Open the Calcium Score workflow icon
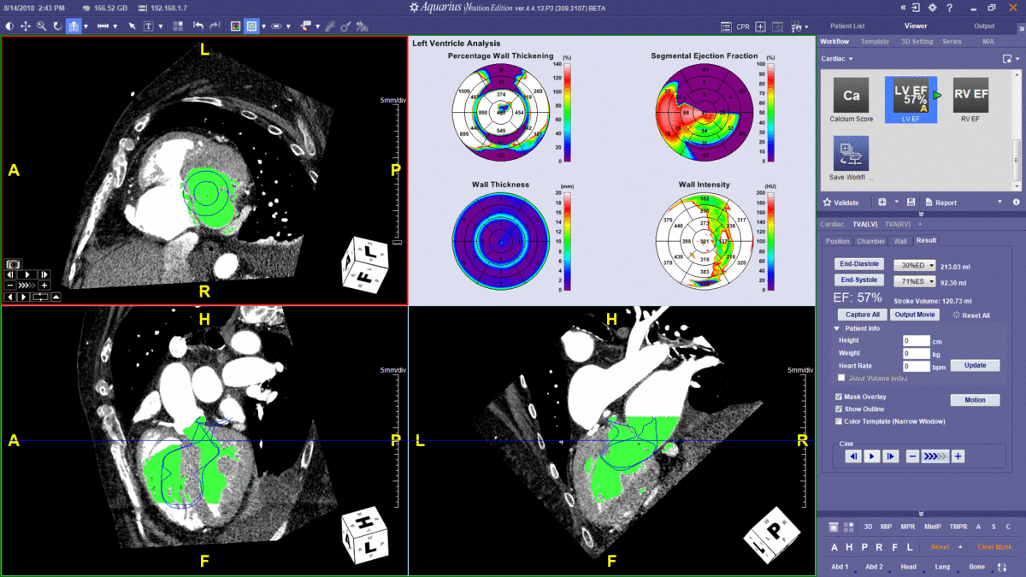Viewport: 1026px width, 577px height. click(x=850, y=97)
